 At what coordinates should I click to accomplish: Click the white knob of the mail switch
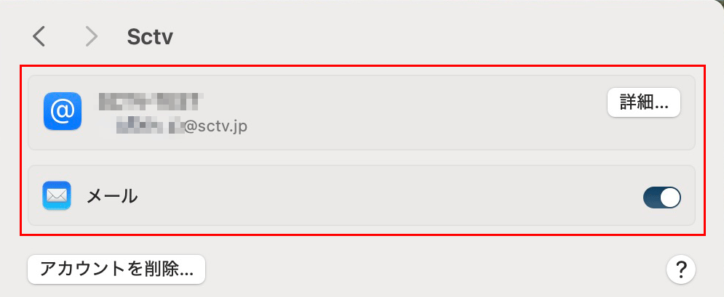click(x=670, y=198)
